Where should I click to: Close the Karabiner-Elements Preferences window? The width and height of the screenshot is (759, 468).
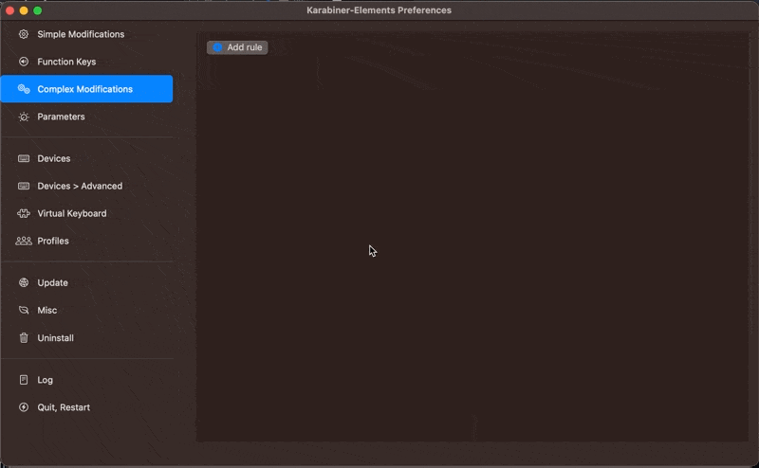tap(9, 10)
